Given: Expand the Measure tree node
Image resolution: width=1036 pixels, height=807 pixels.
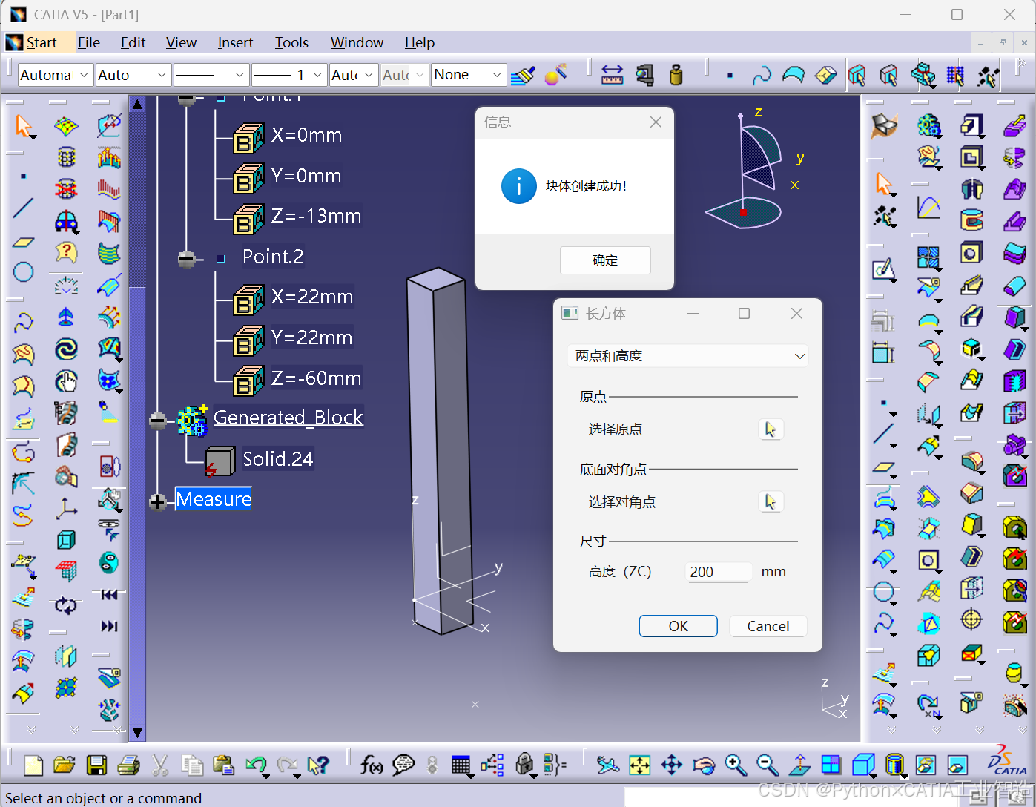Looking at the screenshot, I should (157, 502).
